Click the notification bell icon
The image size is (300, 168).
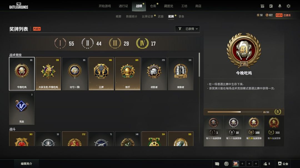tap(280, 6)
